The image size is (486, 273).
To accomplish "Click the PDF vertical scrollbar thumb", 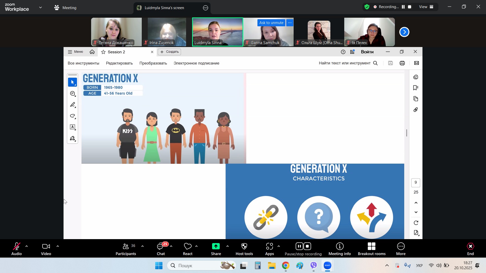I will (x=407, y=133).
